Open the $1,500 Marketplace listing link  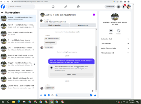click(55, 22)
